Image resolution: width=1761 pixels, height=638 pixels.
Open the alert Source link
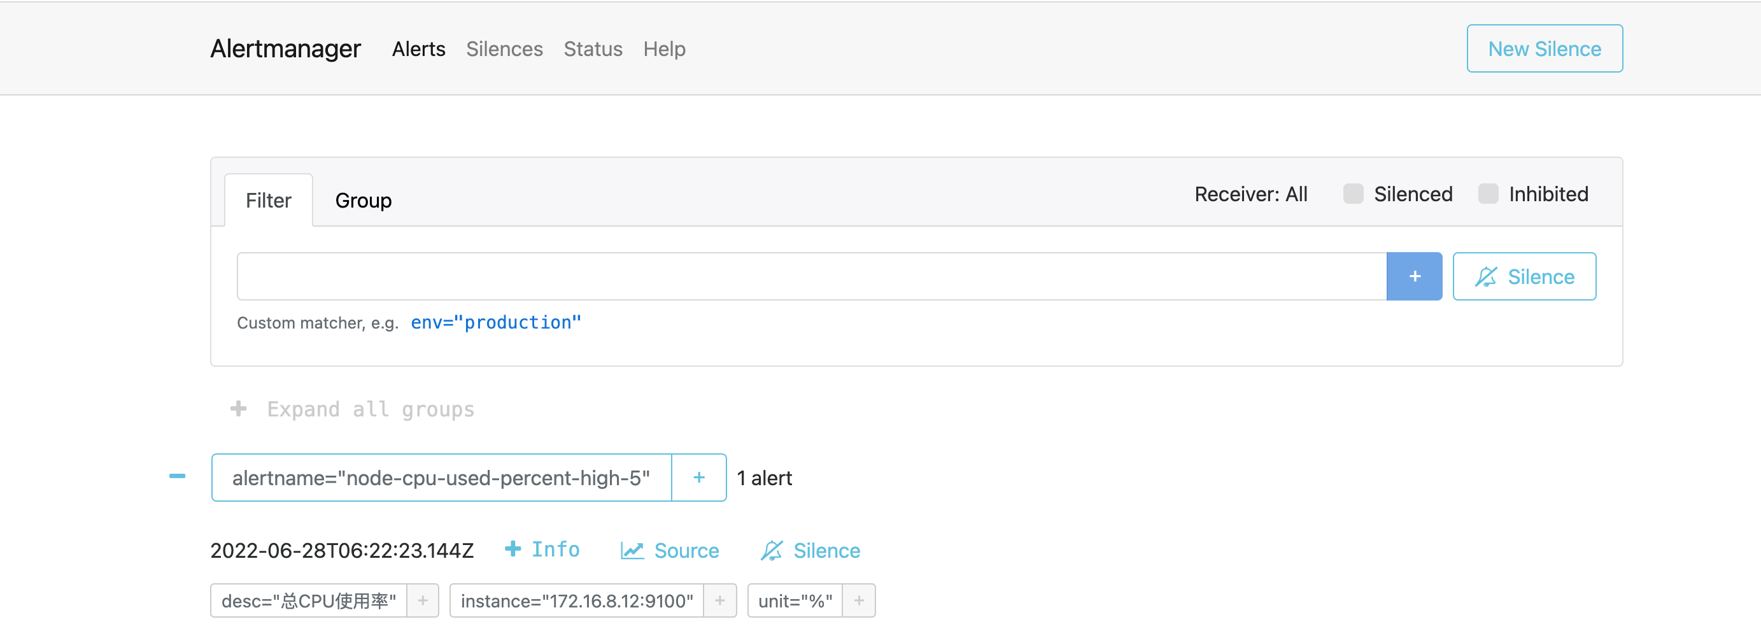pyautogui.click(x=670, y=551)
